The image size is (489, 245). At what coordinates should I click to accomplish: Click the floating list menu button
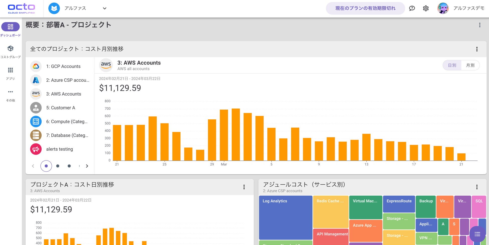(x=477, y=234)
